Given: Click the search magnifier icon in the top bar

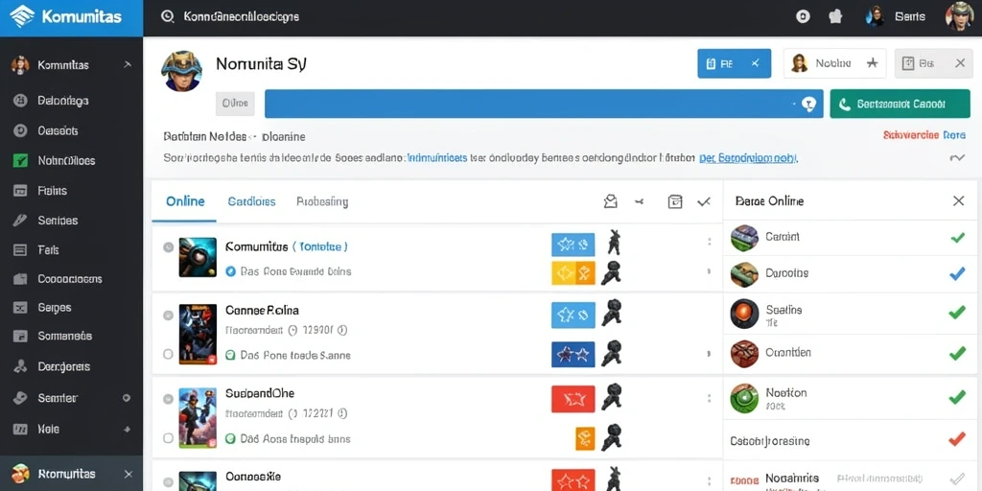Looking at the screenshot, I should [167, 17].
